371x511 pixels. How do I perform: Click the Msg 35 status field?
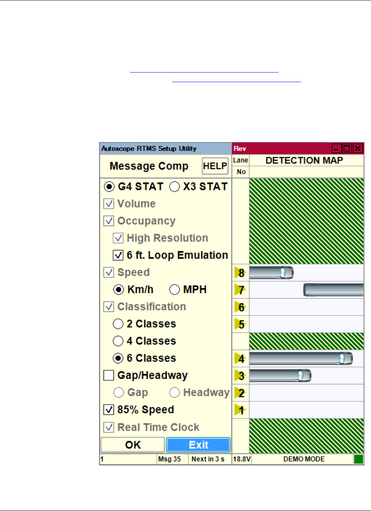coord(172,459)
